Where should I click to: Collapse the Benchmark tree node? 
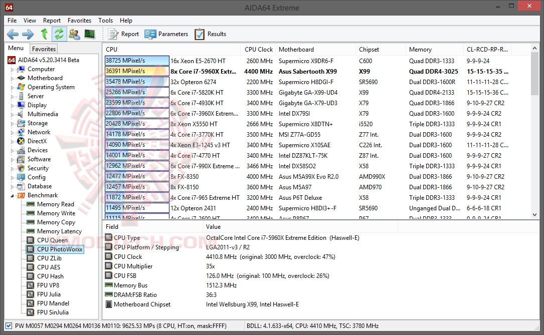pyautogui.click(x=13, y=196)
